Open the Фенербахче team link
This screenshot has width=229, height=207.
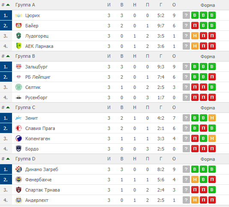point(38,180)
